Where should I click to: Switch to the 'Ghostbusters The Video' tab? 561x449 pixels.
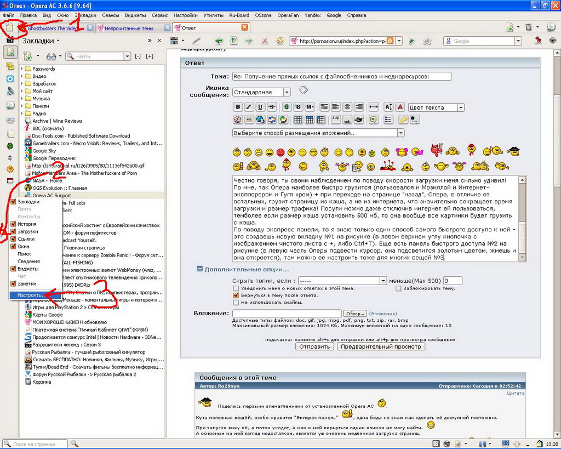(x=56, y=28)
